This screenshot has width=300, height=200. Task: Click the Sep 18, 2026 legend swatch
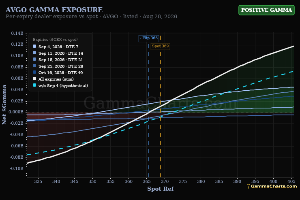(34, 59)
